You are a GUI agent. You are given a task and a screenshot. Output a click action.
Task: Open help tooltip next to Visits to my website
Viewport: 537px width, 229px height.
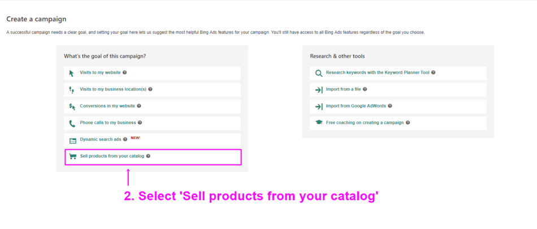click(124, 72)
